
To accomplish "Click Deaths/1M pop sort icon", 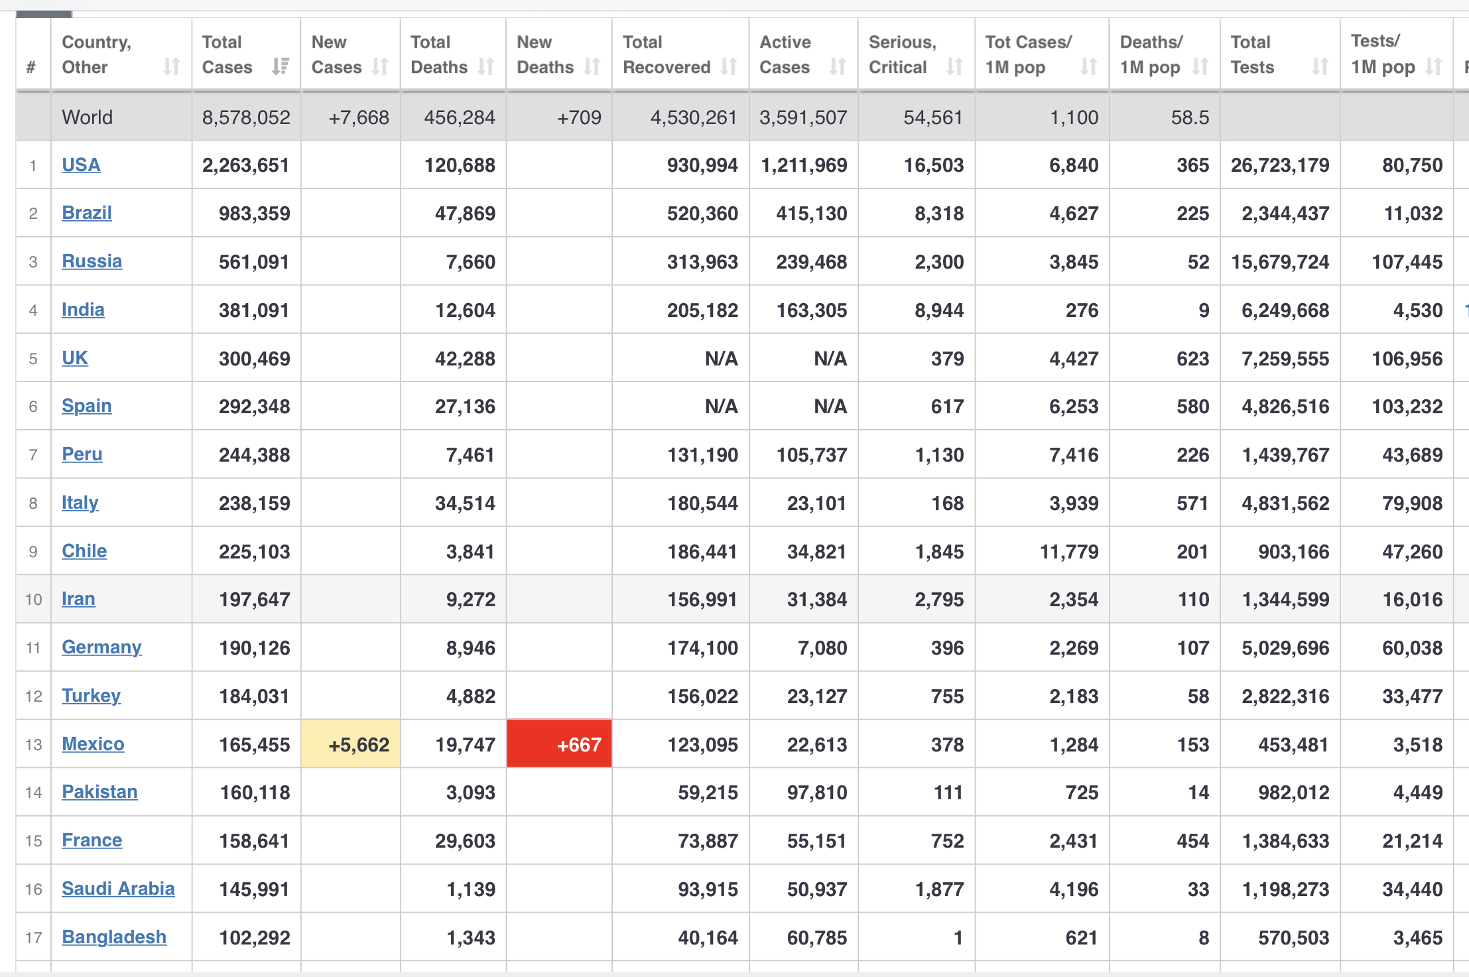I will [x=1200, y=67].
